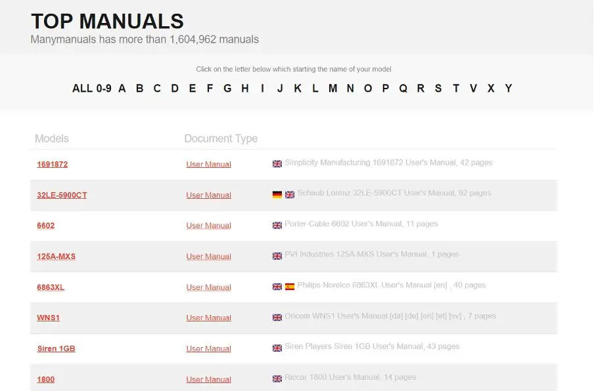Click text 'PVI Industries 125A-MXS User's Manual, 1 pages'
594x391 pixels.
click(x=372, y=254)
